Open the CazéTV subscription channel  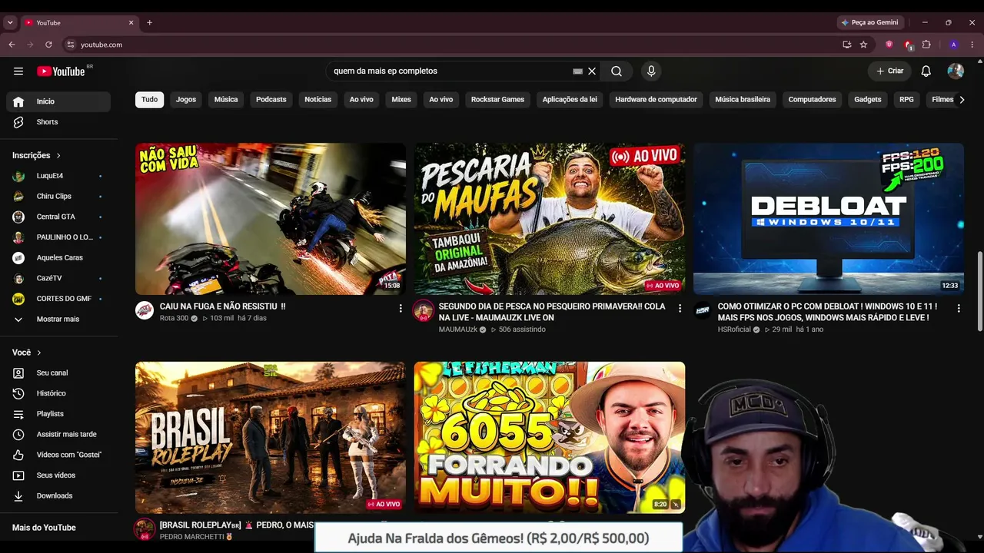pyautogui.click(x=58, y=278)
